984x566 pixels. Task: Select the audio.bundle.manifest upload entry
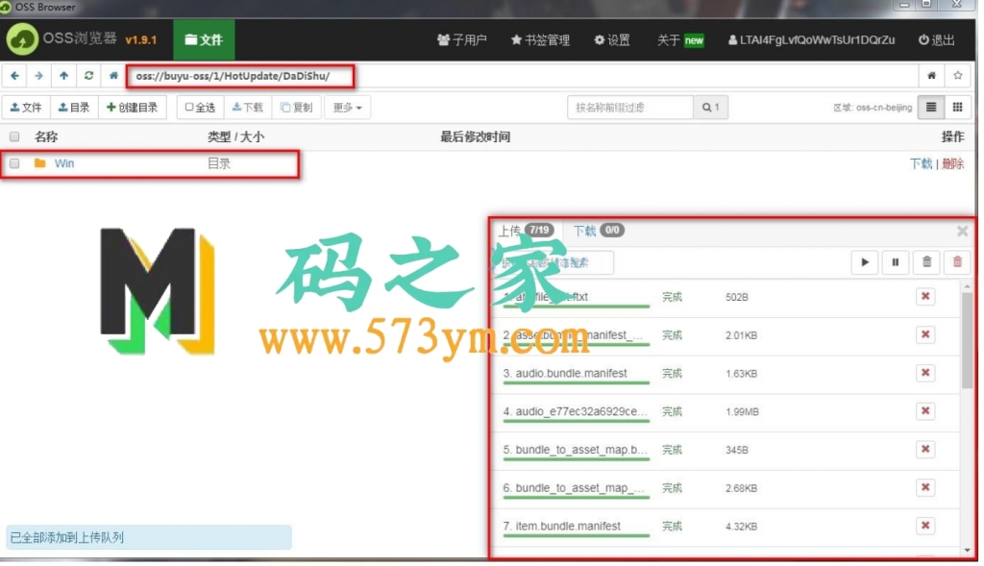coord(565,374)
